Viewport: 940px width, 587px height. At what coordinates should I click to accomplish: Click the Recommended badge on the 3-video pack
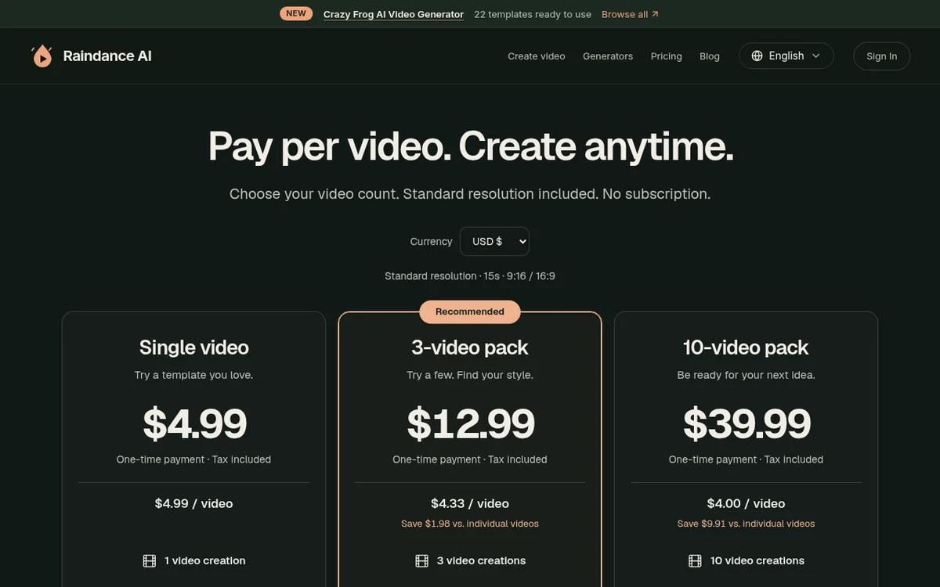click(470, 312)
